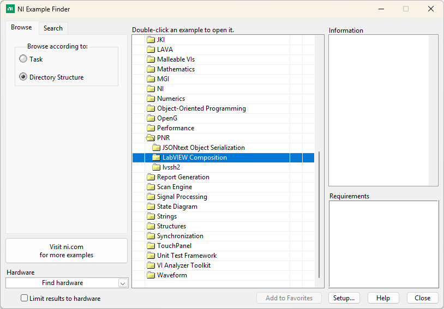Close the NI Example Finder window

coord(431,9)
